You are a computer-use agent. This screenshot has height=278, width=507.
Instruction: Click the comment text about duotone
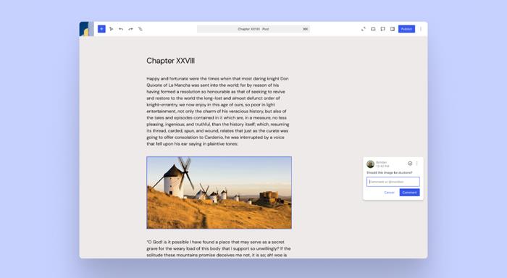pos(390,172)
